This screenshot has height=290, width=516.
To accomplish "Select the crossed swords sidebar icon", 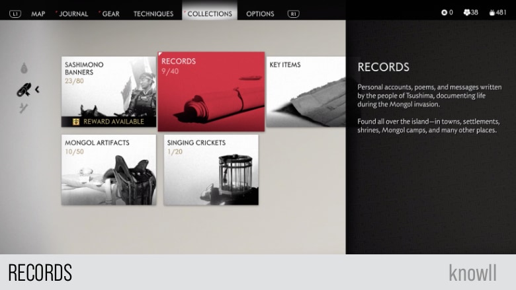I will (23, 108).
